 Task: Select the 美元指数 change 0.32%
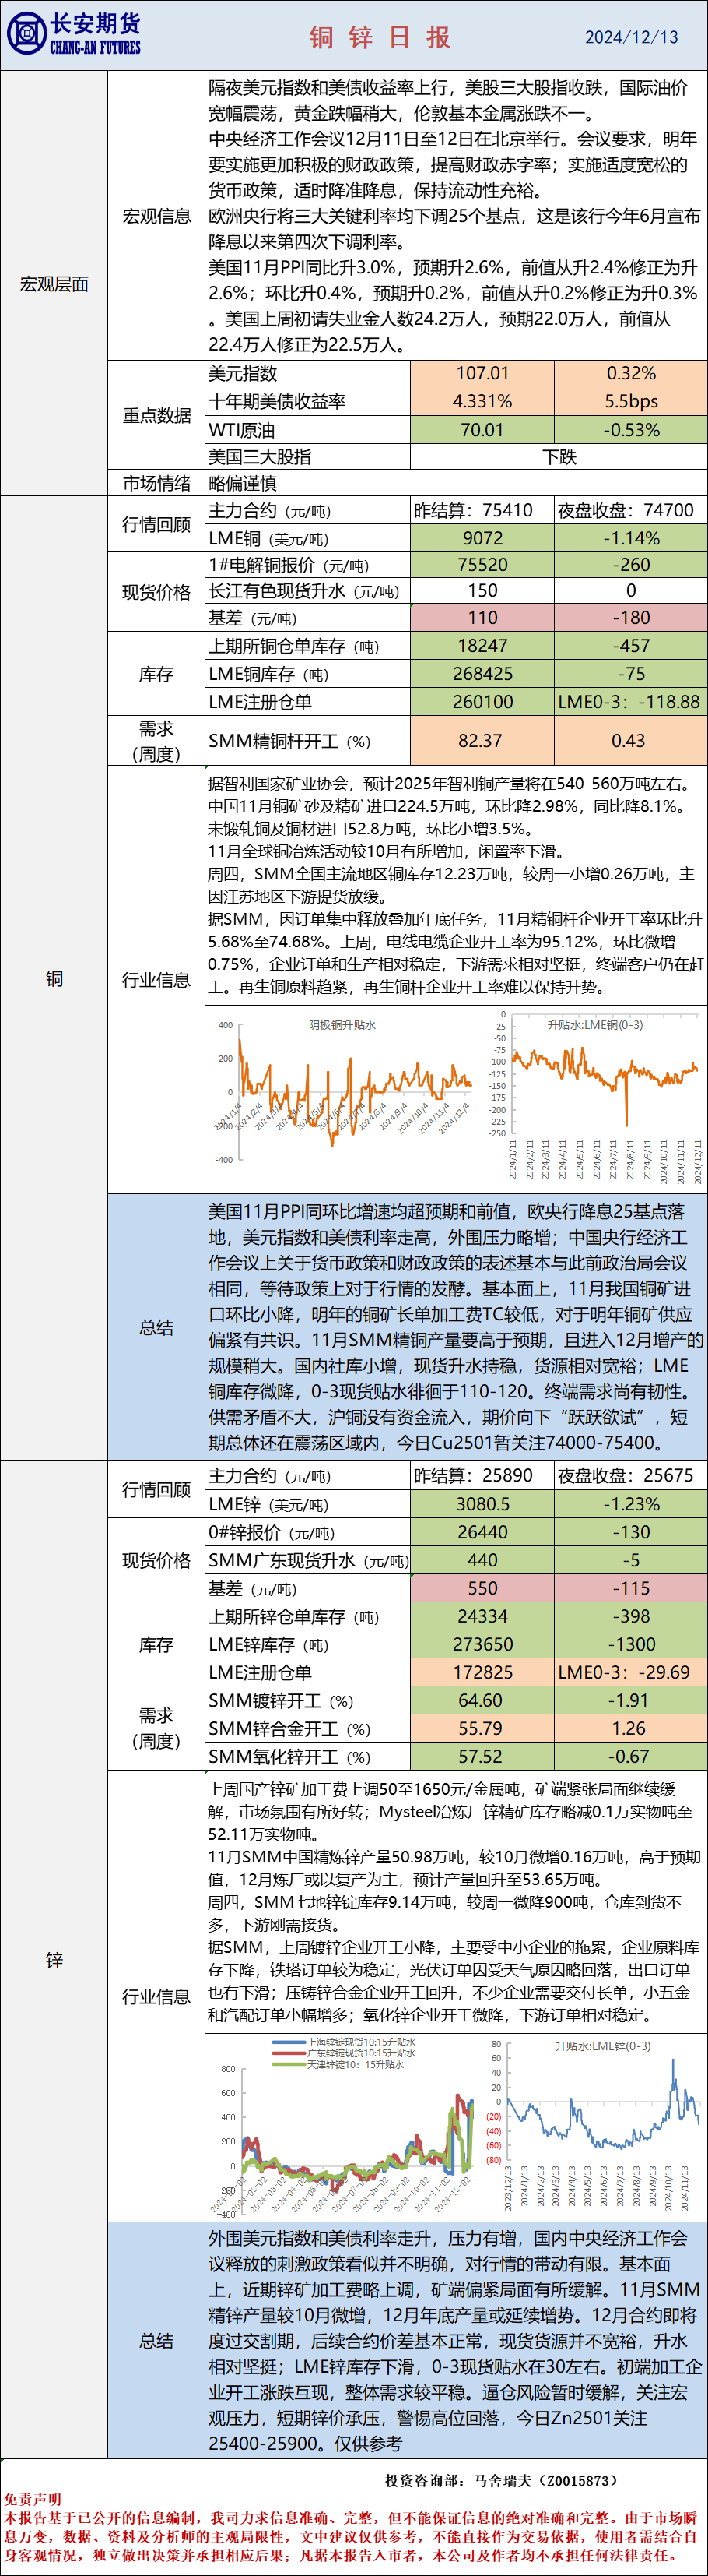[x=631, y=373]
